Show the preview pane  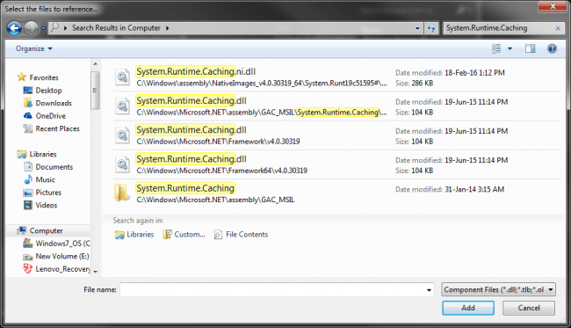pos(530,48)
